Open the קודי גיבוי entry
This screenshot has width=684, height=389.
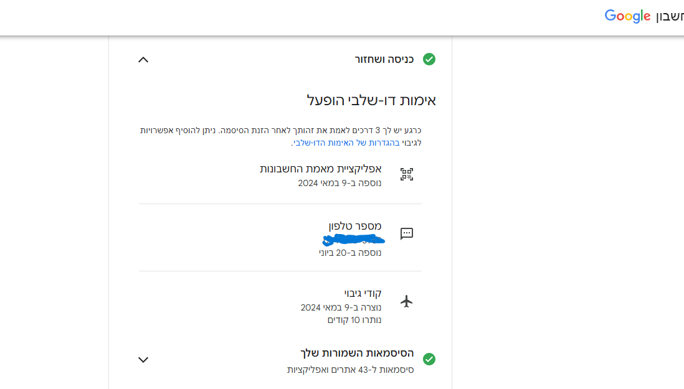(363, 293)
